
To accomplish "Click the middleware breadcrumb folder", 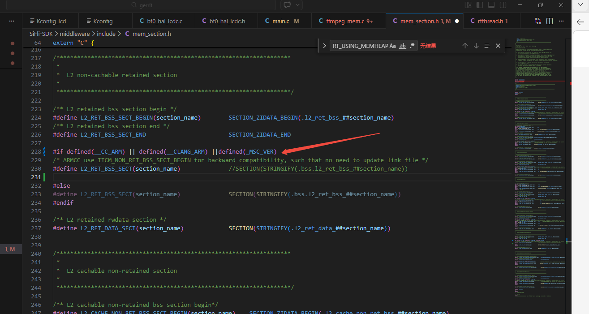I will pos(74,34).
